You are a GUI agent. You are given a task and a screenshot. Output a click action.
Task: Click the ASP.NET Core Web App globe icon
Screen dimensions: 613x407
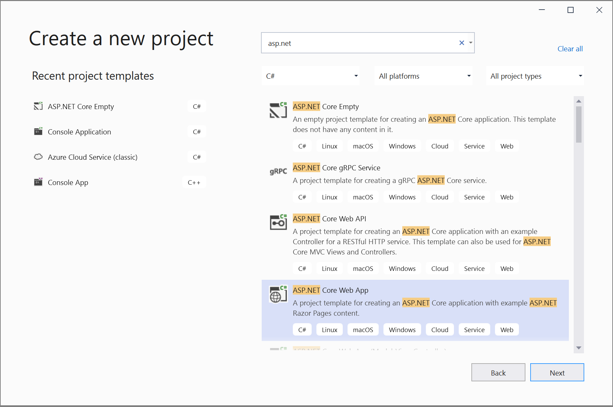[x=278, y=294]
